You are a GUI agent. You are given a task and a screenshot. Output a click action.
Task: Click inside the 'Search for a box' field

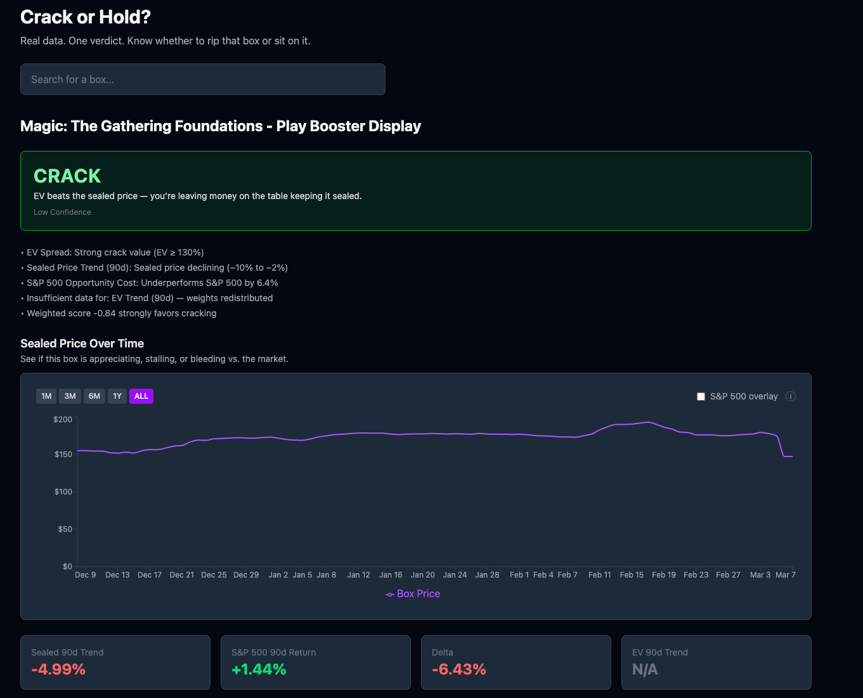coord(202,79)
